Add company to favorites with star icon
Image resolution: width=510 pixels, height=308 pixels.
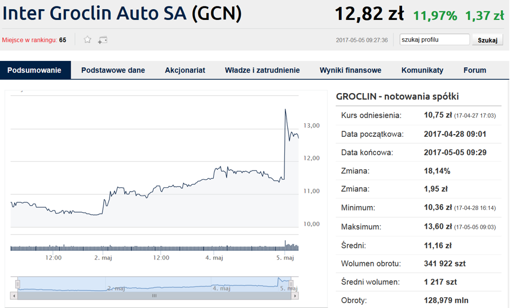(x=87, y=40)
